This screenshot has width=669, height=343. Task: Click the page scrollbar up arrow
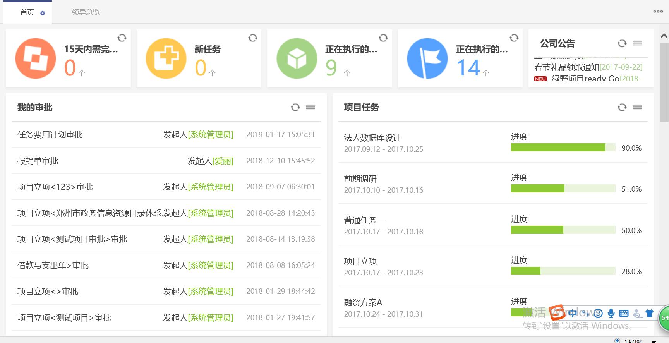664,36
